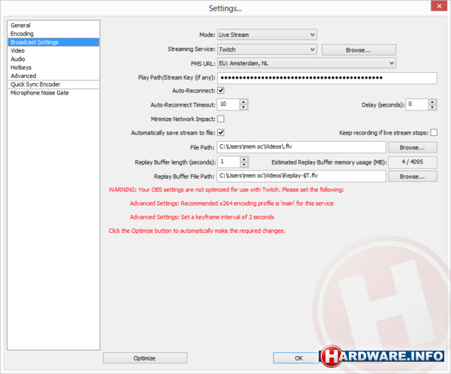This screenshot has height=374, width=451.
Task: Click the Estimated Replay Buffer memory usage box
Action: (x=413, y=162)
